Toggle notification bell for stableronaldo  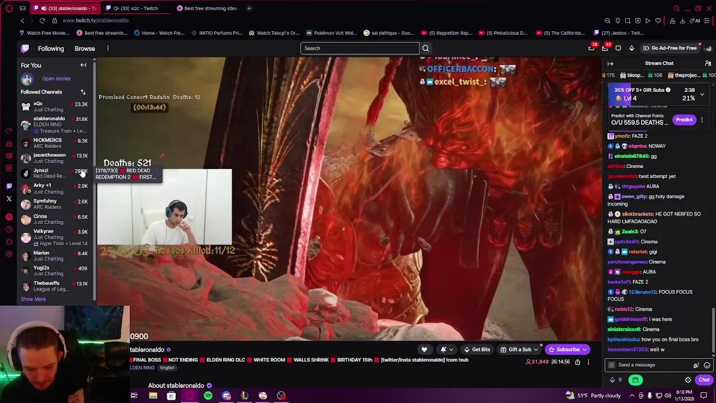[446, 349]
